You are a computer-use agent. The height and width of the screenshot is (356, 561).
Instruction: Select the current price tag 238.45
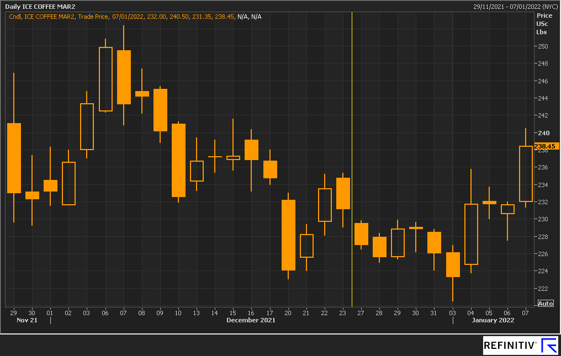[546, 146]
